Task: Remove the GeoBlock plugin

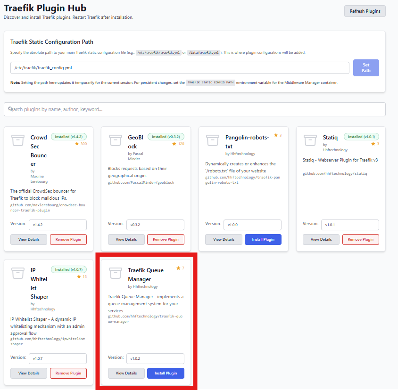Action: [166, 239]
